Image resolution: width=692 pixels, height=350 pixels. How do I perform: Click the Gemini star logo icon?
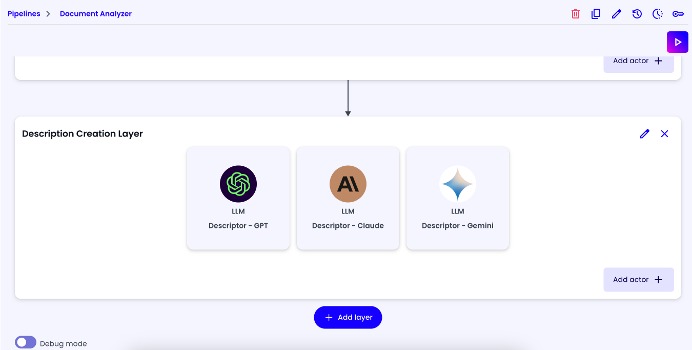[458, 184]
